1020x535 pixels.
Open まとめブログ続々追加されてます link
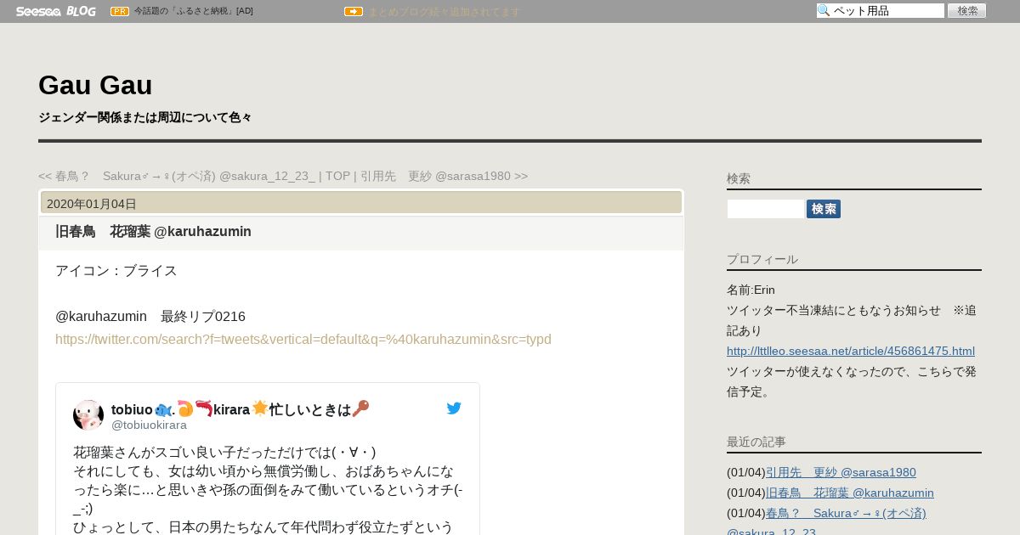point(444,11)
